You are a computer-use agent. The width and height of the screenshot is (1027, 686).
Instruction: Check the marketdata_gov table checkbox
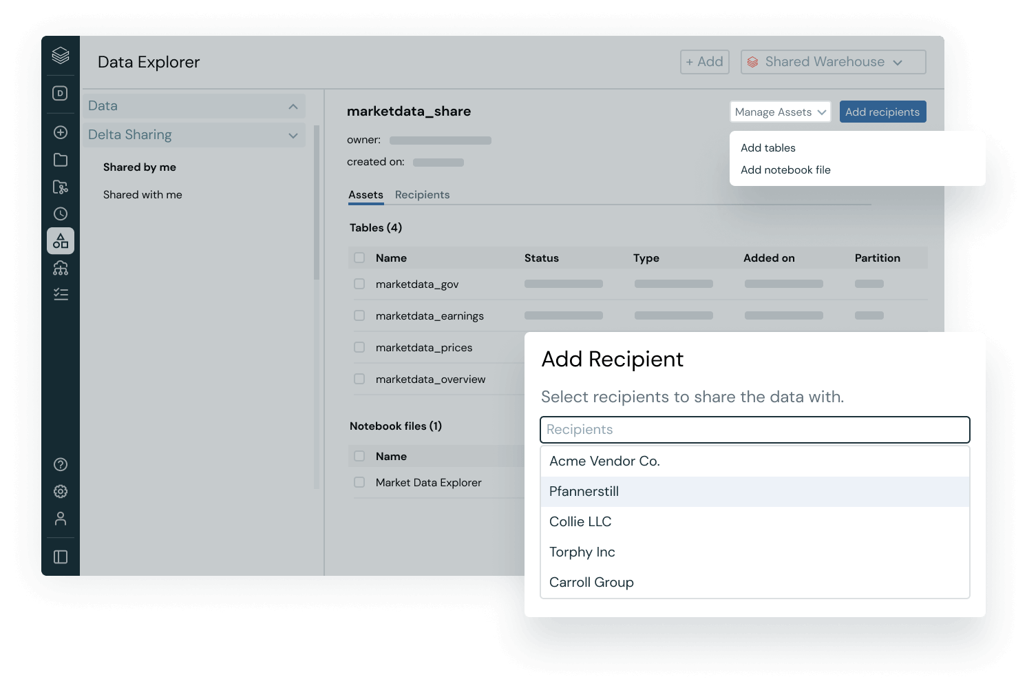point(359,283)
